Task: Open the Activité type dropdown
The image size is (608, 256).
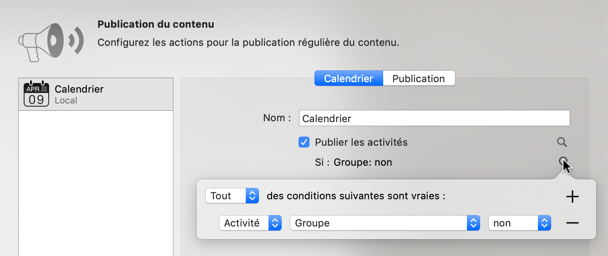Action: [x=250, y=223]
